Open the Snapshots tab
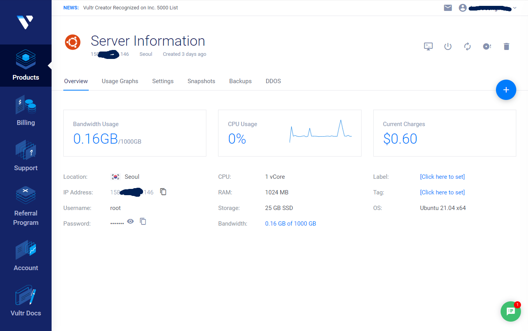This screenshot has height=331, width=528. click(x=201, y=81)
